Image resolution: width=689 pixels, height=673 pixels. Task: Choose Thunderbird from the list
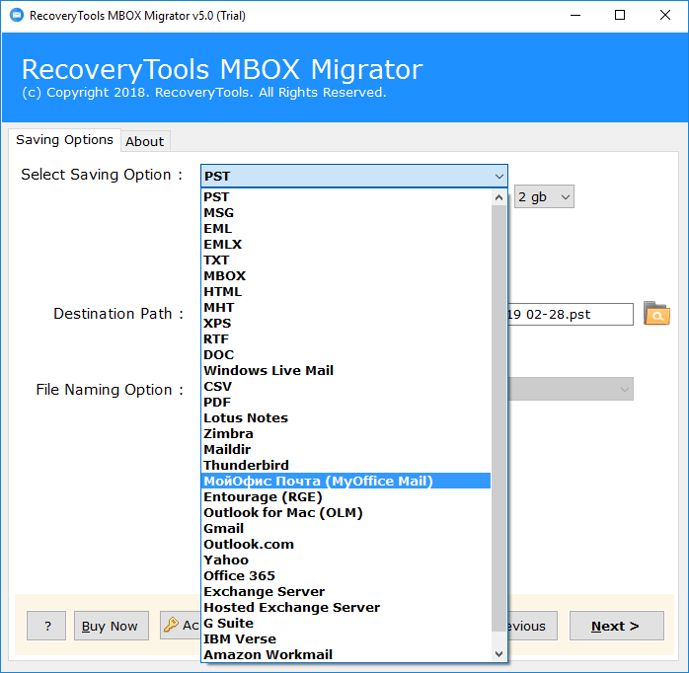346,466
